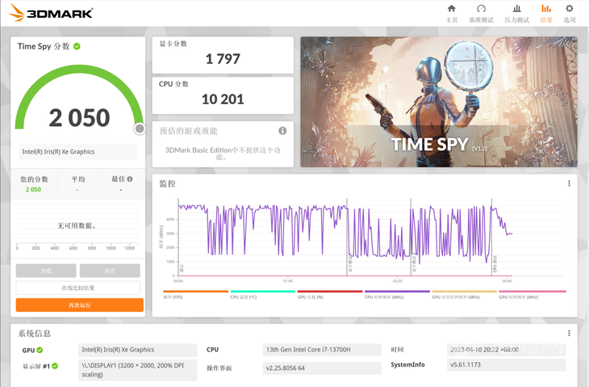
Task: Click the 保存 button
Action: pyautogui.click(x=110, y=271)
